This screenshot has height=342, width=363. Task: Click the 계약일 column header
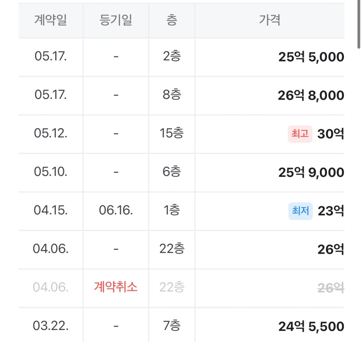(51, 20)
